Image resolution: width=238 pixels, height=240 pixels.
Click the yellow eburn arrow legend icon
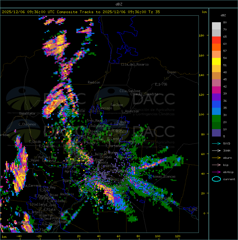click(x=216, y=158)
